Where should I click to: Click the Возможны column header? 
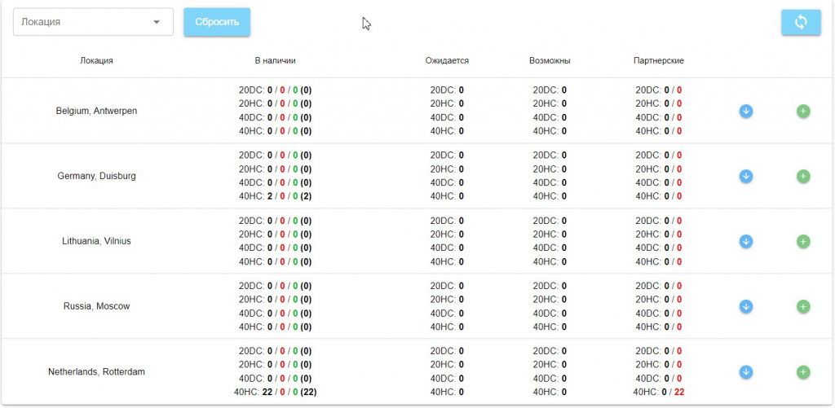tap(550, 61)
